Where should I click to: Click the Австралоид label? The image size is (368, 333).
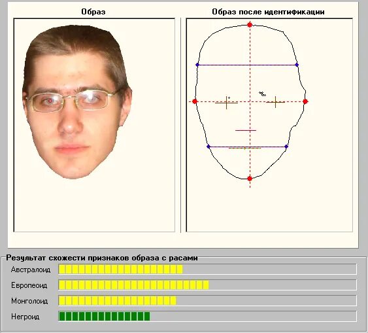(x=31, y=270)
